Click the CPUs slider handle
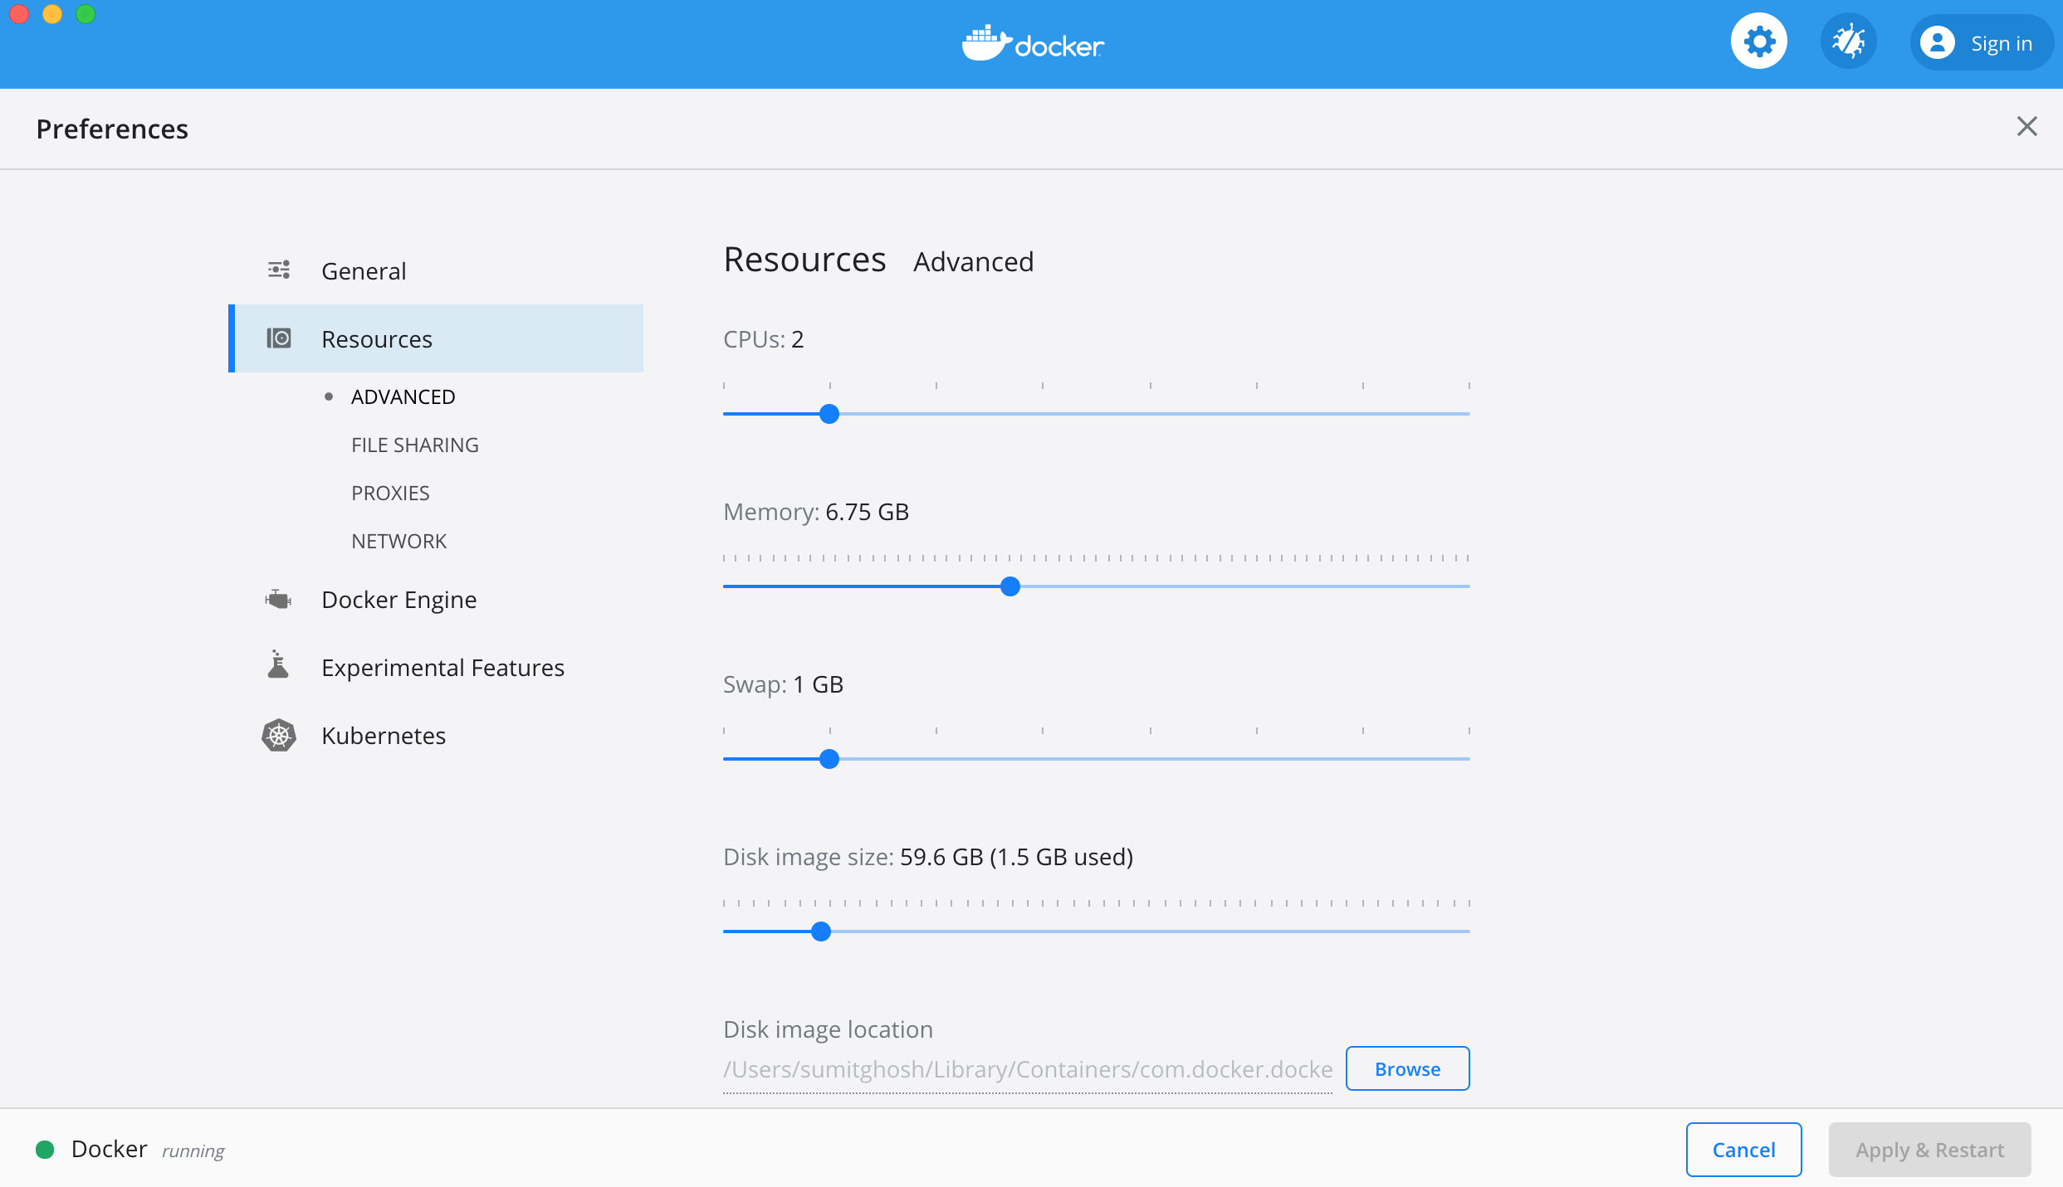This screenshot has height=1187, width=2063. pos(829,414)
